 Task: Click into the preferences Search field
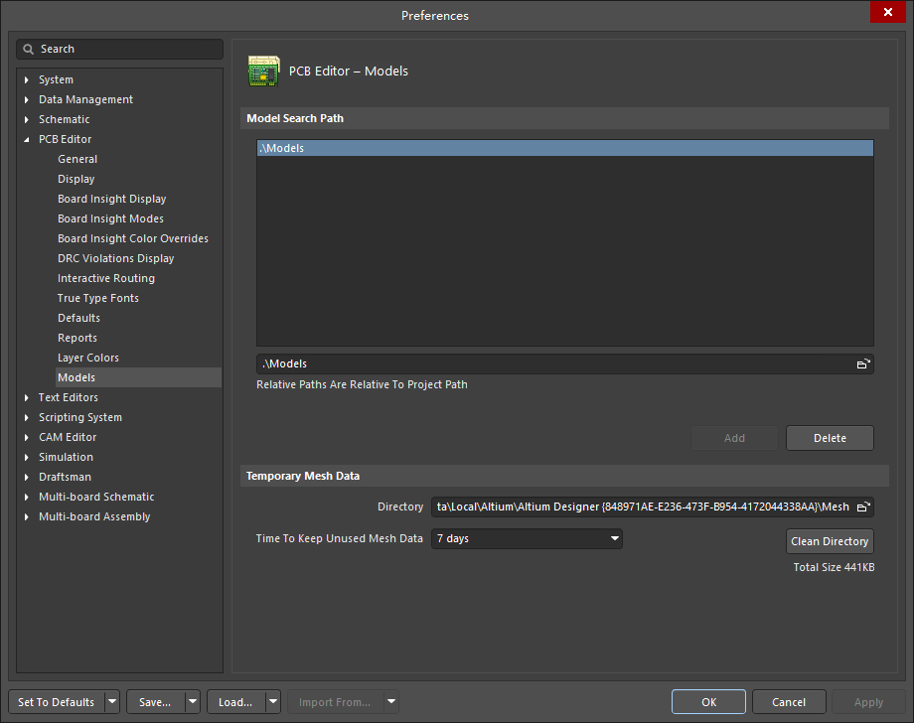(x=119, y=49)
